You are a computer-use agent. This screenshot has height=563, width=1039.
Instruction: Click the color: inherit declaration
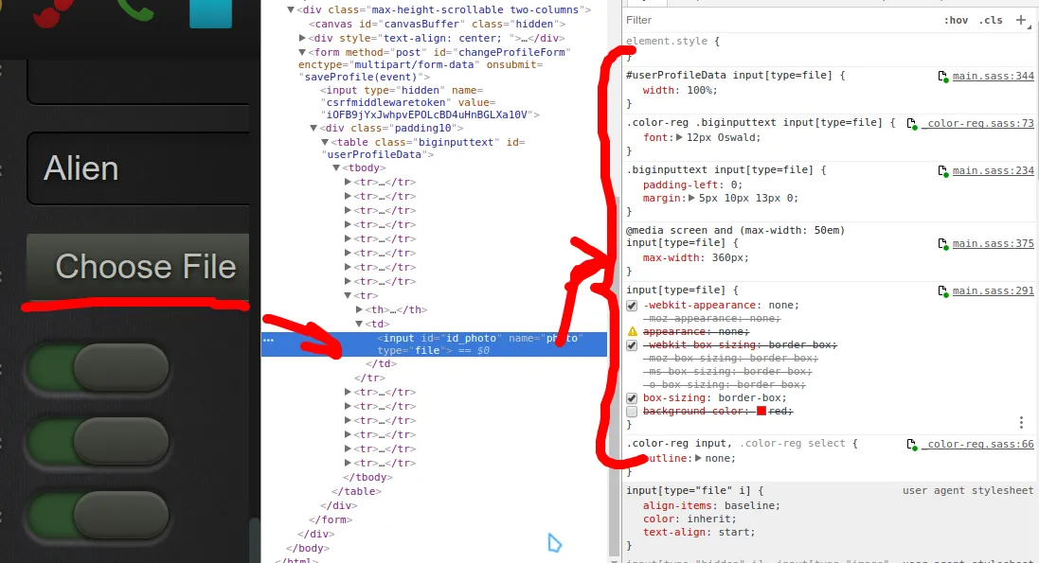point(690,519)
